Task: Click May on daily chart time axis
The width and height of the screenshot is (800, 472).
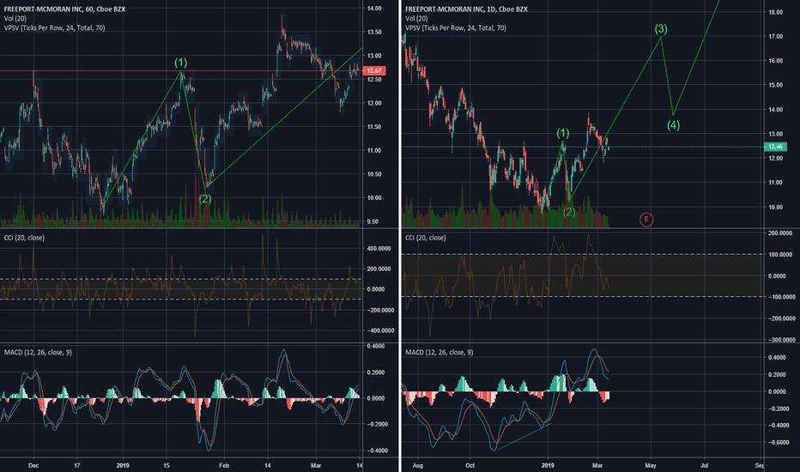Action: click(651, 465)
